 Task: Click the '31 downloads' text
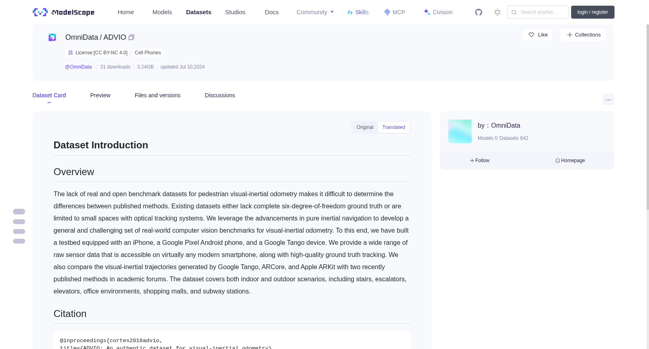point(115,67)
